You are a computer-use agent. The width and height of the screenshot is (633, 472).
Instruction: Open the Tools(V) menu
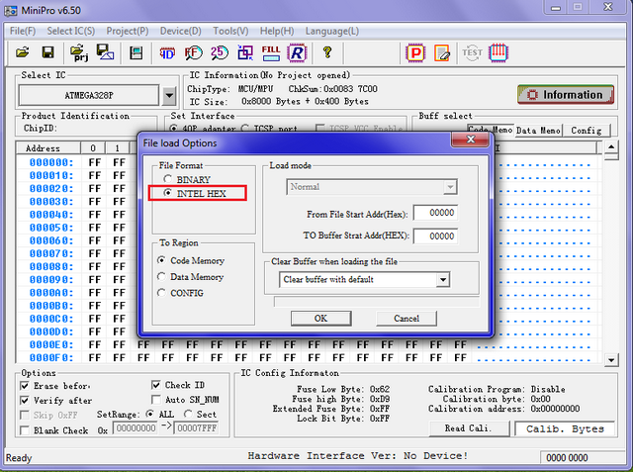pyautogui.click(x=230, y=31)
